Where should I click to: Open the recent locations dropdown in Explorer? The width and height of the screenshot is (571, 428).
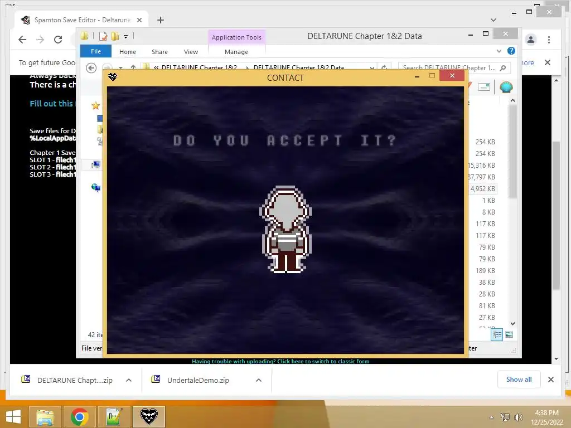click(120, 67)
